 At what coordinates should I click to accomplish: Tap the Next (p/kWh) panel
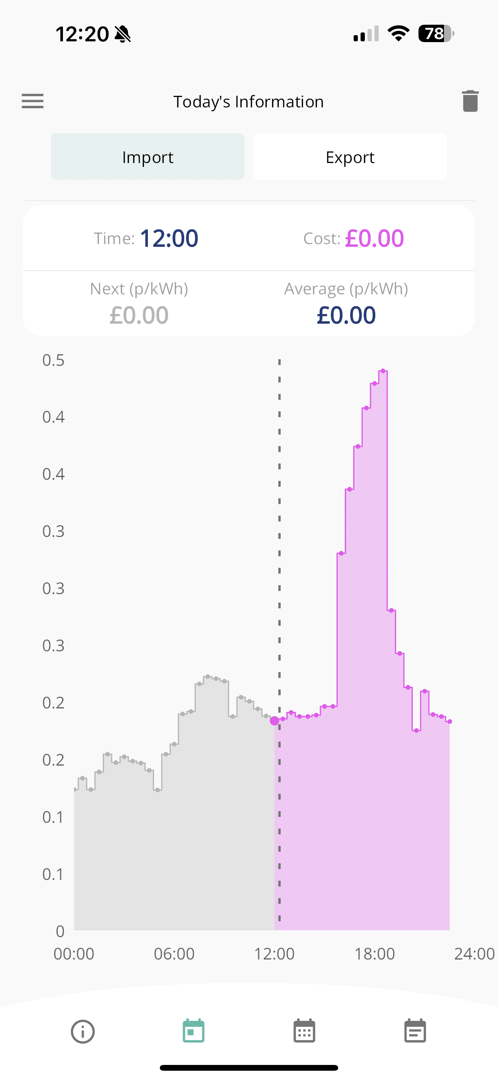coord(139,304)
